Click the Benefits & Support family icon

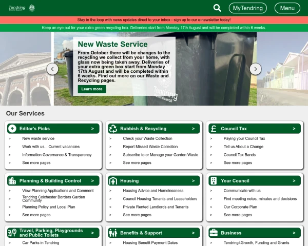113,233
